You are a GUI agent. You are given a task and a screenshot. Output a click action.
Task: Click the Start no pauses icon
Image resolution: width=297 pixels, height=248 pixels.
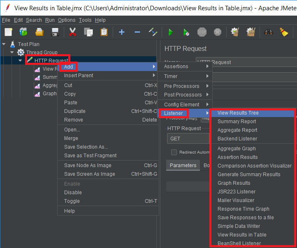coord(186,32)
